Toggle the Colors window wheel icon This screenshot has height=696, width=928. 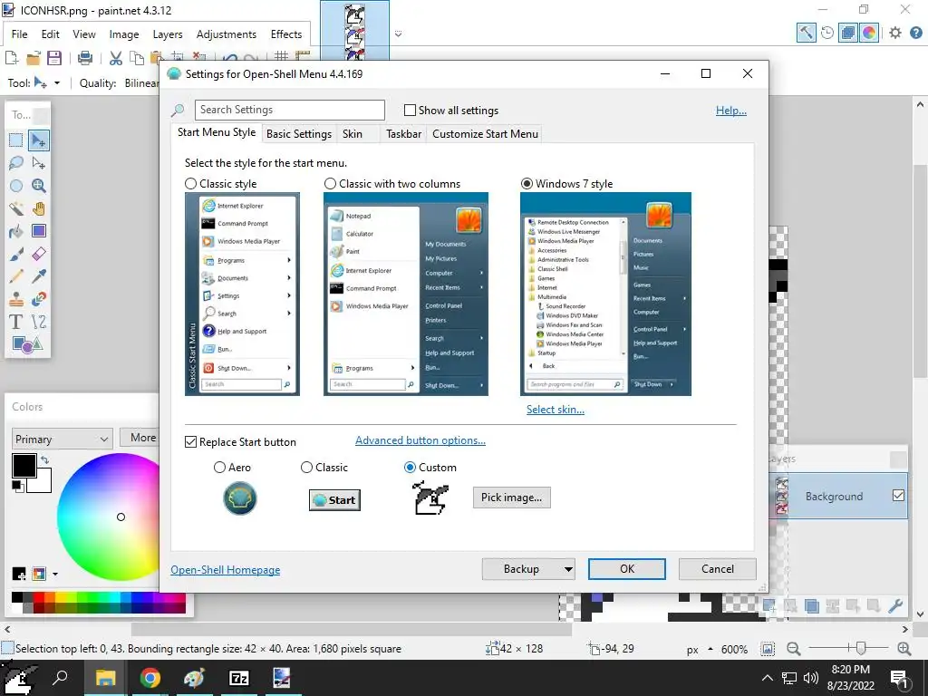pos(869,33)
